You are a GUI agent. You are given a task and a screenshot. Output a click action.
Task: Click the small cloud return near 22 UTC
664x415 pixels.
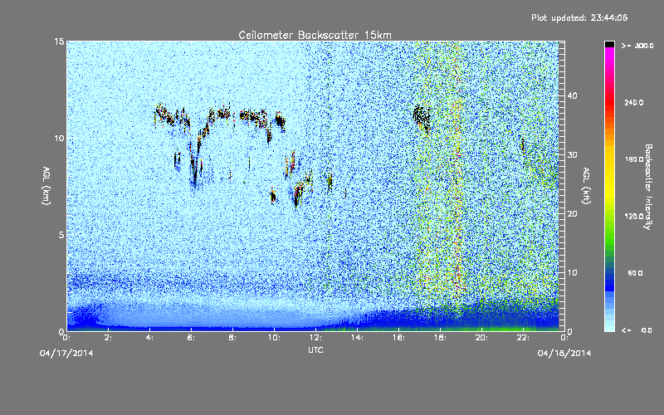(x=523, y=146)
